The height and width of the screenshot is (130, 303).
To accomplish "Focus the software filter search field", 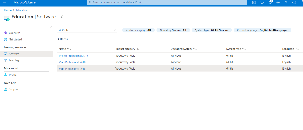I will [87, 30].
